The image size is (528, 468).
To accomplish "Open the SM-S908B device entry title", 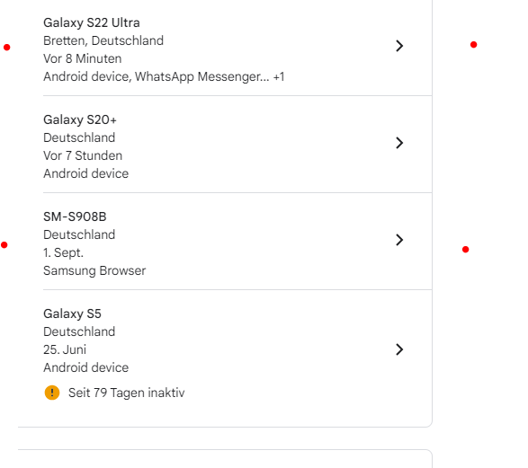I will [x=75, y=216].
